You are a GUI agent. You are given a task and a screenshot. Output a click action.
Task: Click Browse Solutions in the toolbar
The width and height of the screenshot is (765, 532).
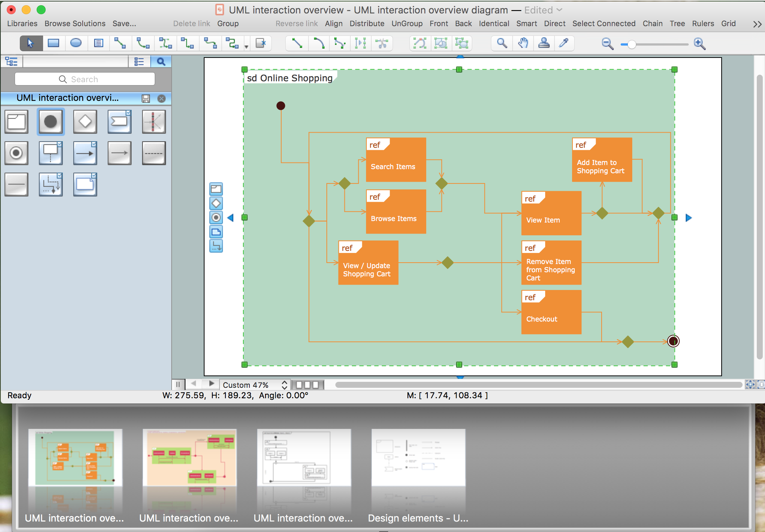tap(75, 24)
